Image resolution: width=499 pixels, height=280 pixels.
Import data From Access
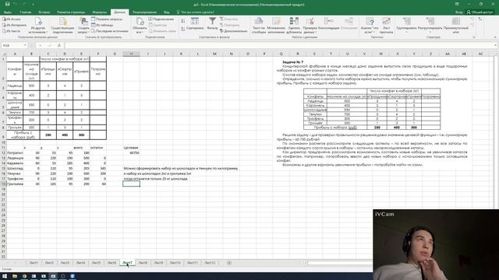(12, 19)
